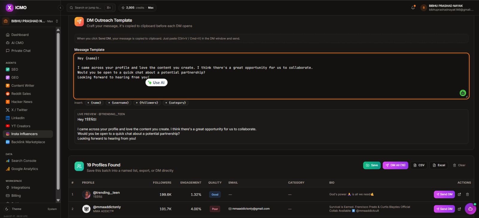Click the sidebar scrollbar up arrow
Screen dimensions: 479x218
point(58,30)
